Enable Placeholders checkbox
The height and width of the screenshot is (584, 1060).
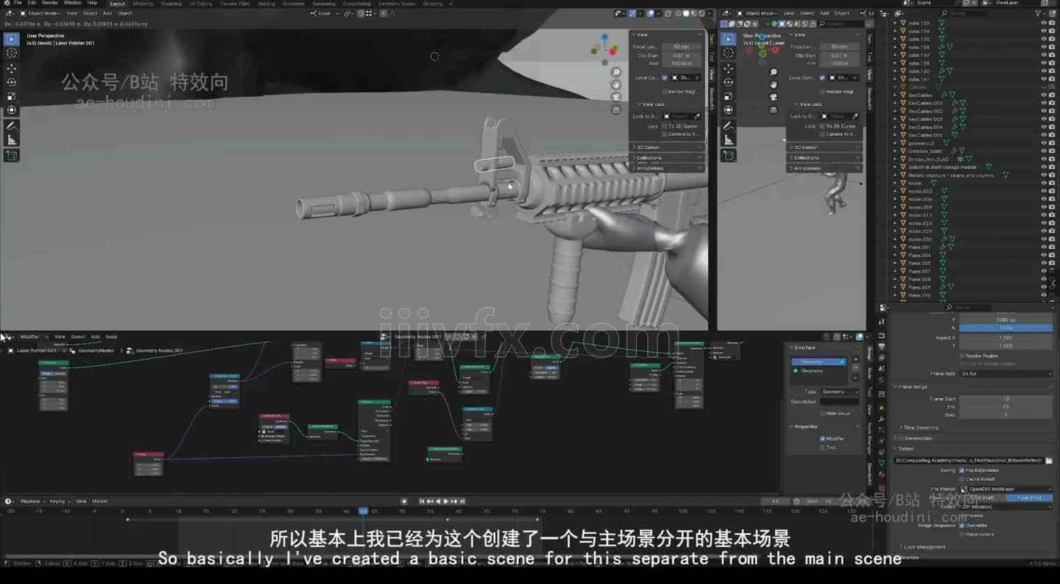962,535
